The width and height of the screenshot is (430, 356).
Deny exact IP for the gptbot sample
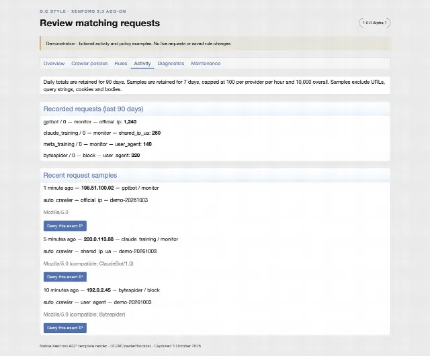[x=65, y=226]
